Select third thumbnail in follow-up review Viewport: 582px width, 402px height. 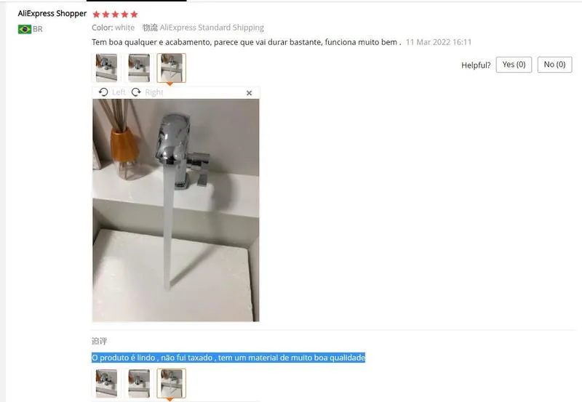pos(171,383)
